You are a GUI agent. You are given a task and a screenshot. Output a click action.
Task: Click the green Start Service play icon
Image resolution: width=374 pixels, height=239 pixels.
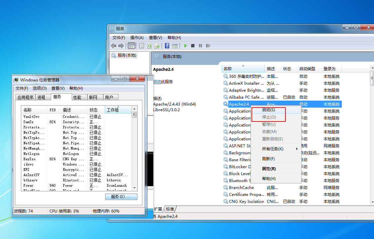click(x=185, y=46)
